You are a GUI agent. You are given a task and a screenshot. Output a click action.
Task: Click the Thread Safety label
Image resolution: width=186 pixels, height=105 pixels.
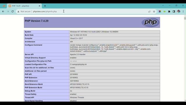[31, 94]
